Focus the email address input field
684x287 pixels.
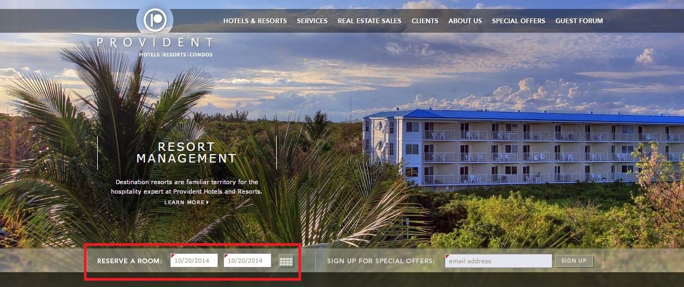[x=499, y=261]
